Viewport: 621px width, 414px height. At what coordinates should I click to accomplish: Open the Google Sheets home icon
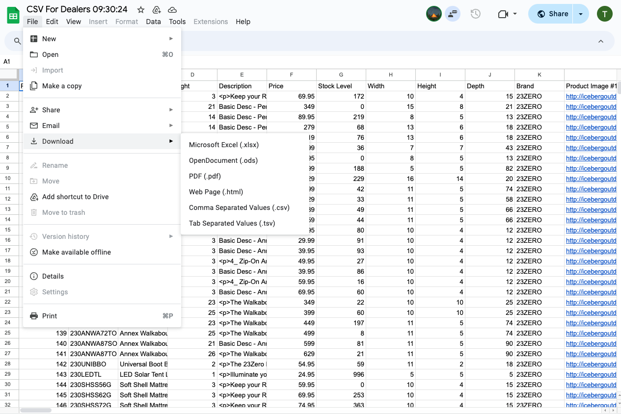click(x=13, y=15)
